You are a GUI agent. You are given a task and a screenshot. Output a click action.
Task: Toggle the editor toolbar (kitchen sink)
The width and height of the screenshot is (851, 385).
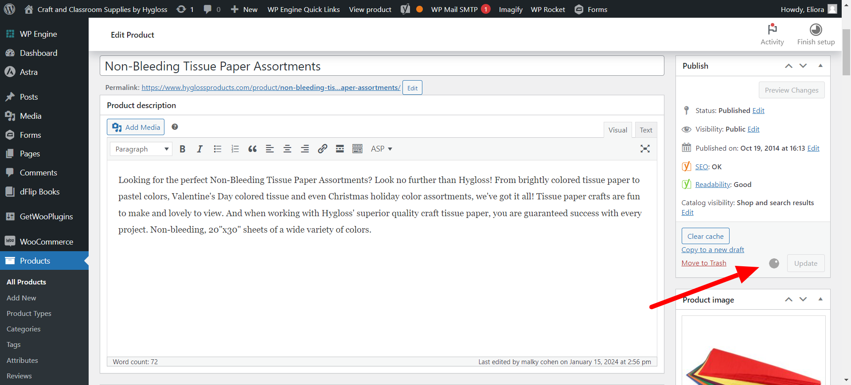[357, 149]
